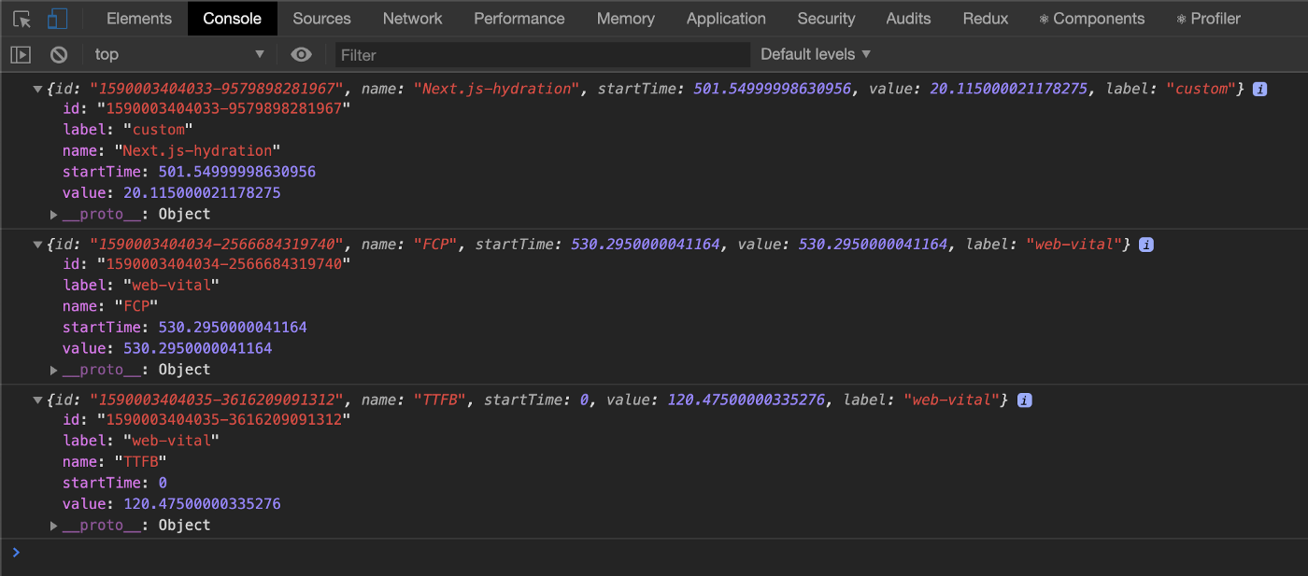Open the Redux panel

coord(985,18)
